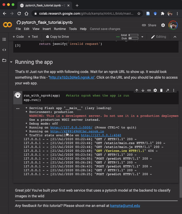This screenshot has width=182, height=214.
Task: Open the Help menu
Action: (83, 29)
